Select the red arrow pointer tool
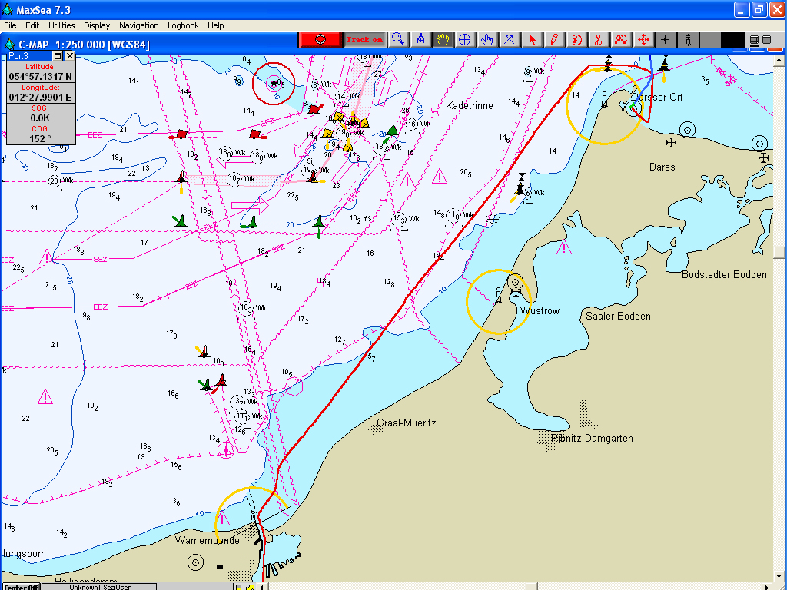This screenshot has height=590, width=787. 532,40
